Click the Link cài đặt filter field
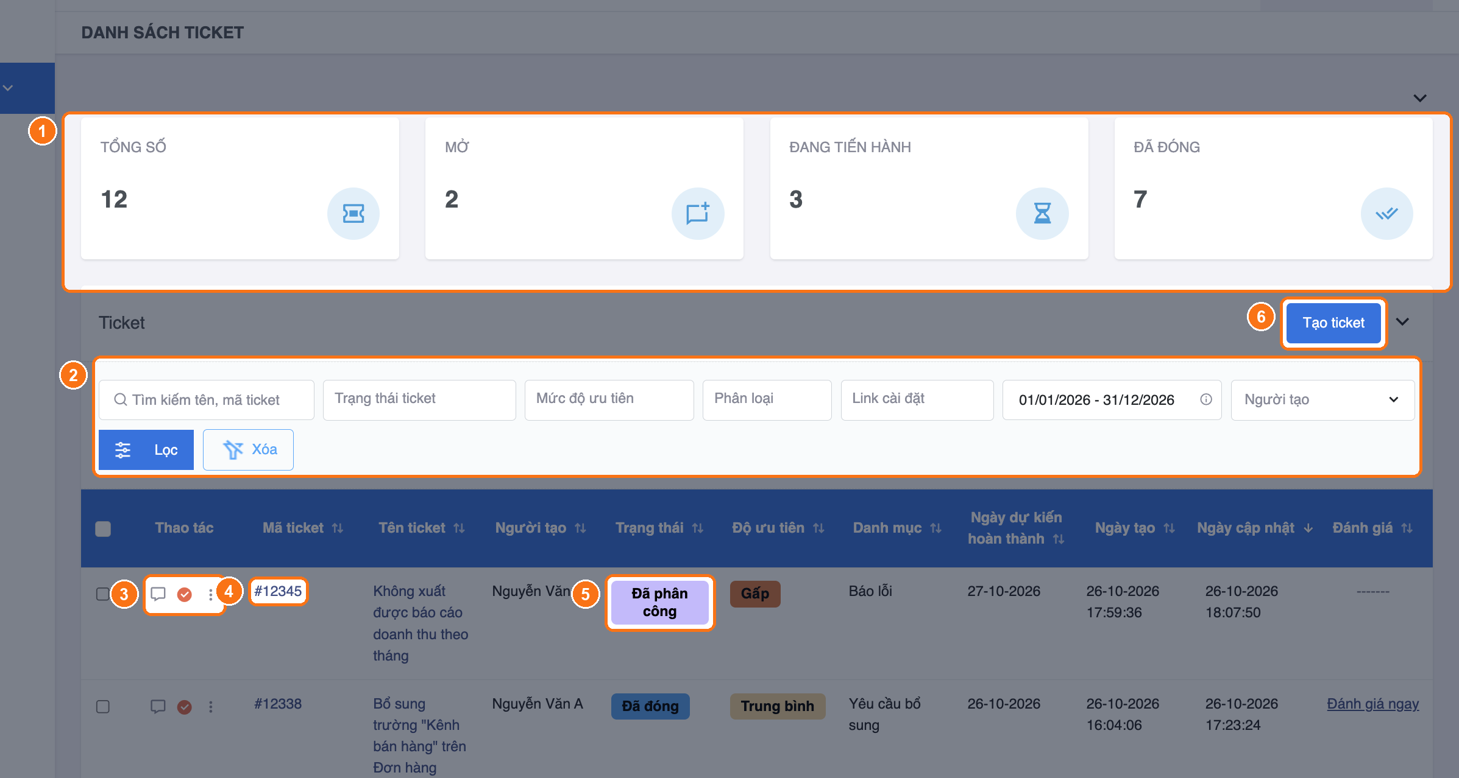 click(x=917, y=400)
